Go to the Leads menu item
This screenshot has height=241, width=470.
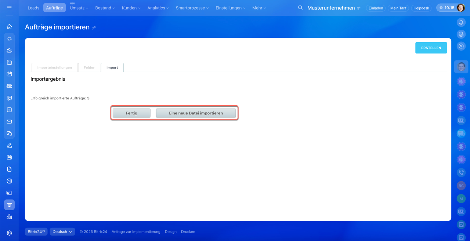tap(33, 8)
